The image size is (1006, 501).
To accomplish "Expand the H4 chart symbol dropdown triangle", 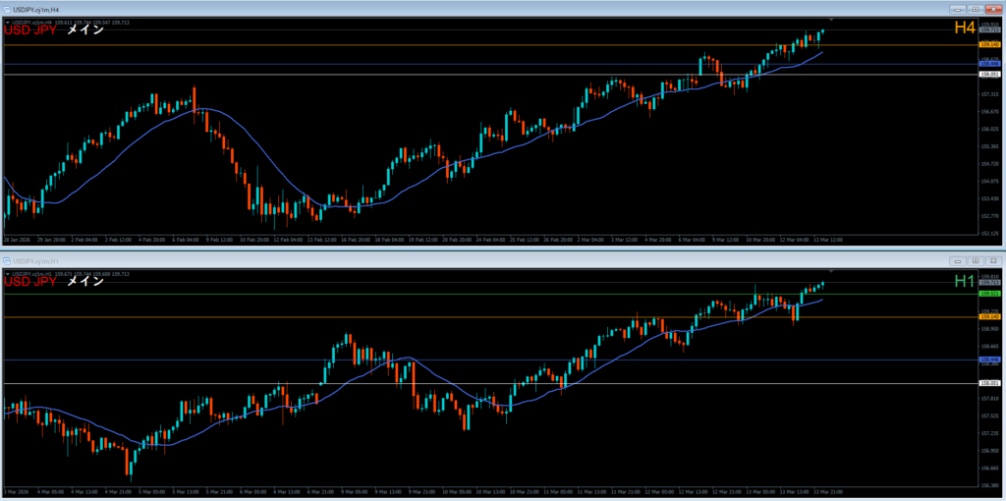I will tap(7, 23).
